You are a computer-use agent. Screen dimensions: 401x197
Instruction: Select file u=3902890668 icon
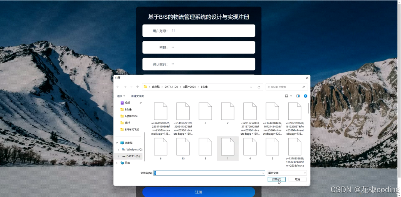pos(295,111)
